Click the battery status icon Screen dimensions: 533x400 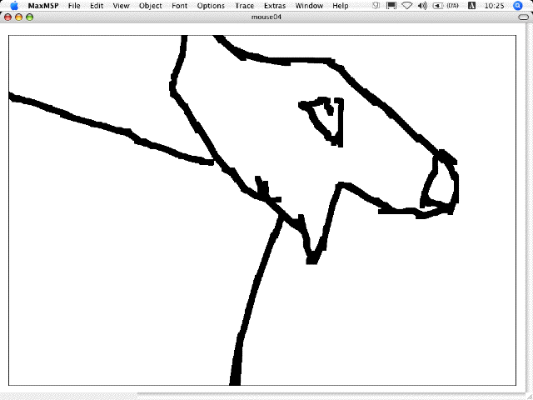[x=446, y=6]
